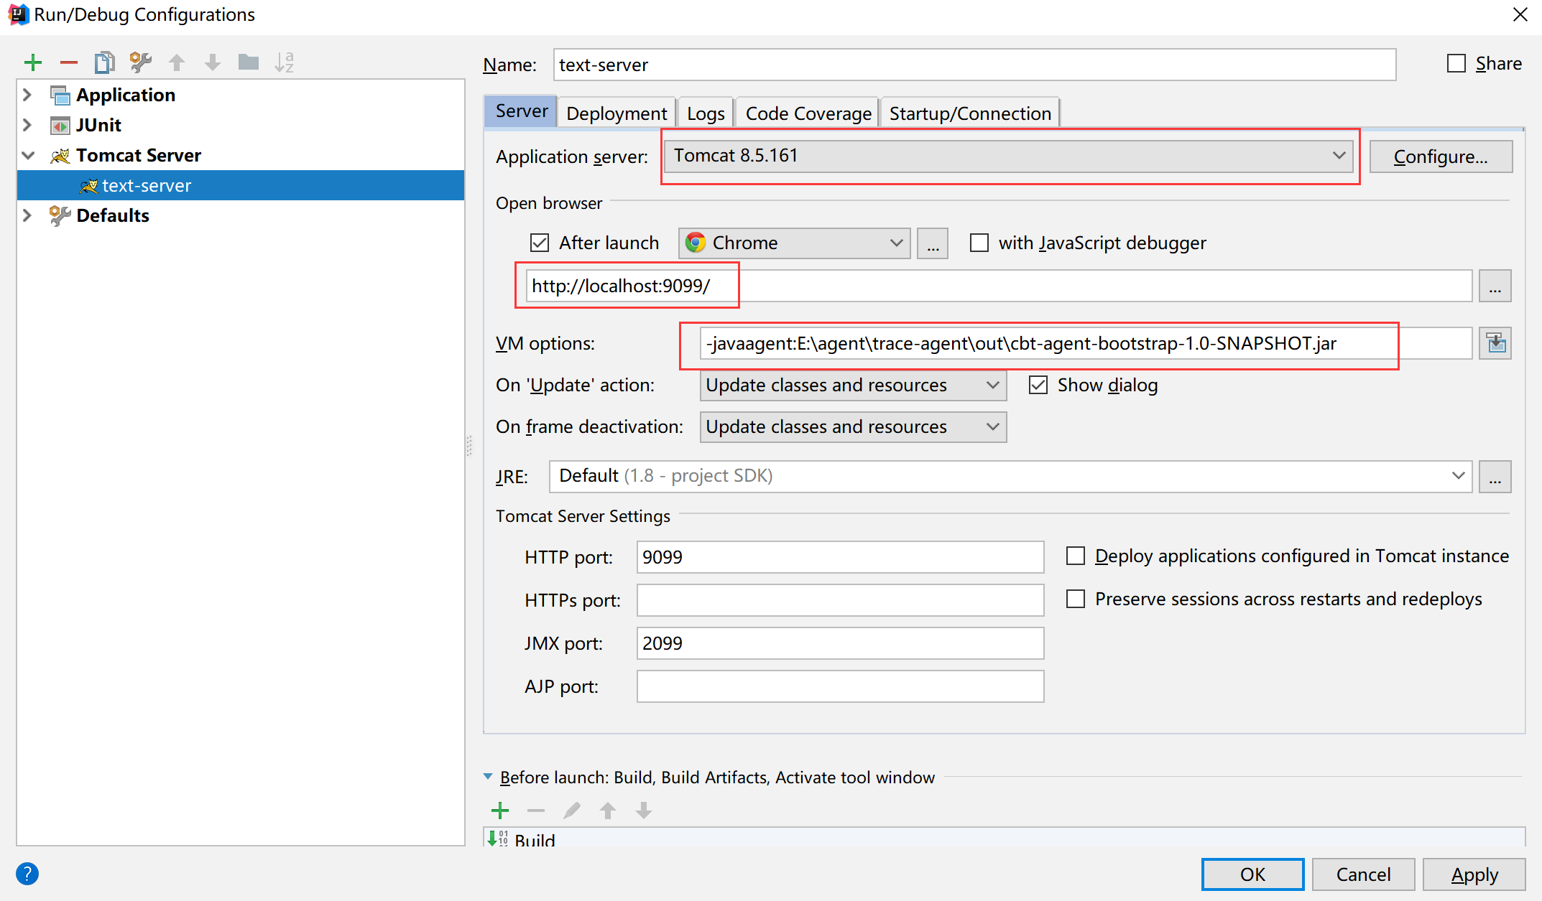
Task: Toggle the Show dialog checkbox
Action: pos(1038,385)
